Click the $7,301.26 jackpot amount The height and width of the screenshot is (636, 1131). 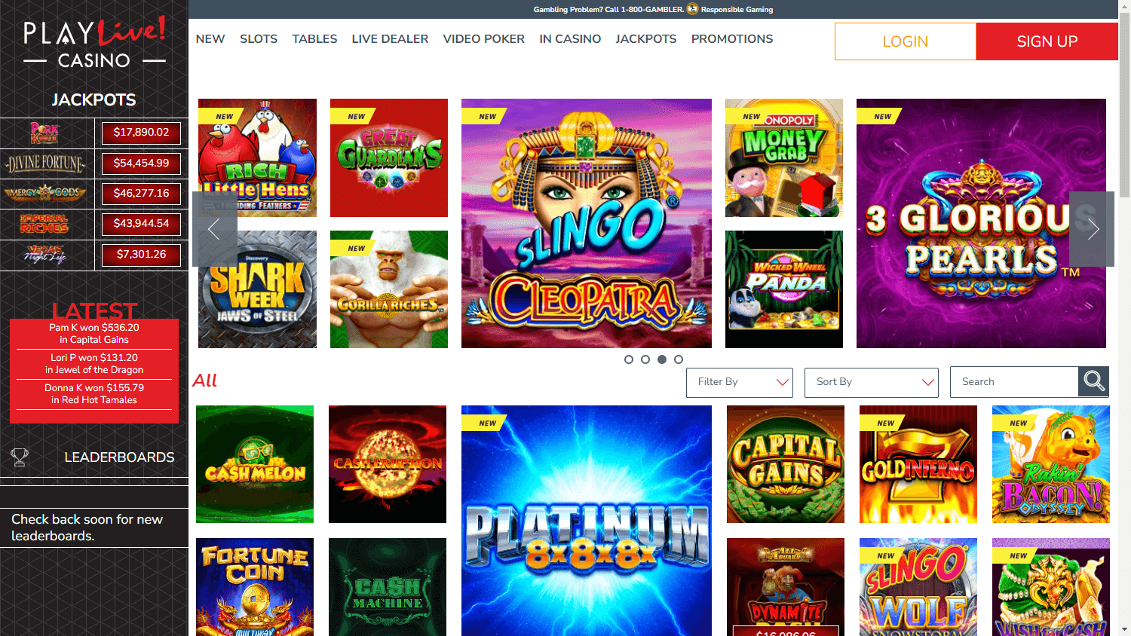(141, 255)
